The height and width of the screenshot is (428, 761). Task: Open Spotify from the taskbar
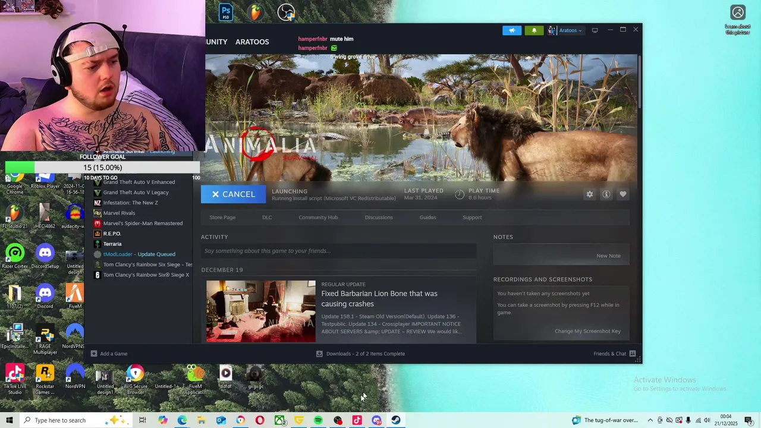pos(318,420)
